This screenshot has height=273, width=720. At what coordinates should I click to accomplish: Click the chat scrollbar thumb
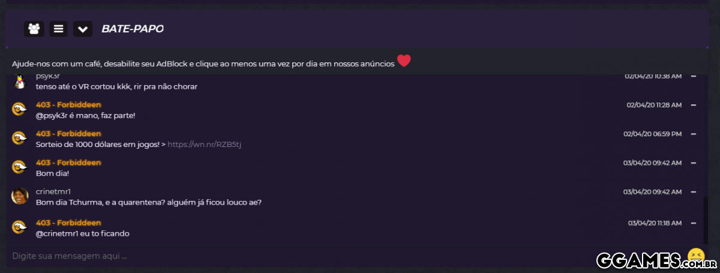pyautogui.click(x=706, y=219)
